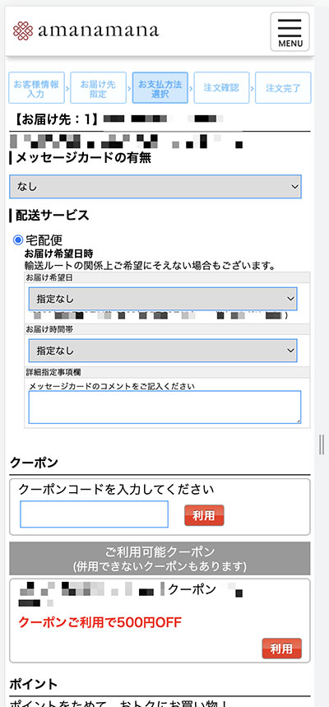Click the chevron arrow in お届け時間帯 select

coord(289,351)
